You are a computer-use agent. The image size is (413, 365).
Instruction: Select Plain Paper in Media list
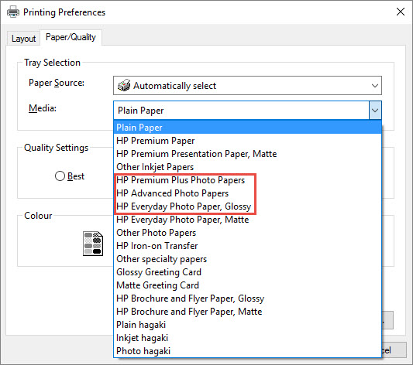pos(247,128)
